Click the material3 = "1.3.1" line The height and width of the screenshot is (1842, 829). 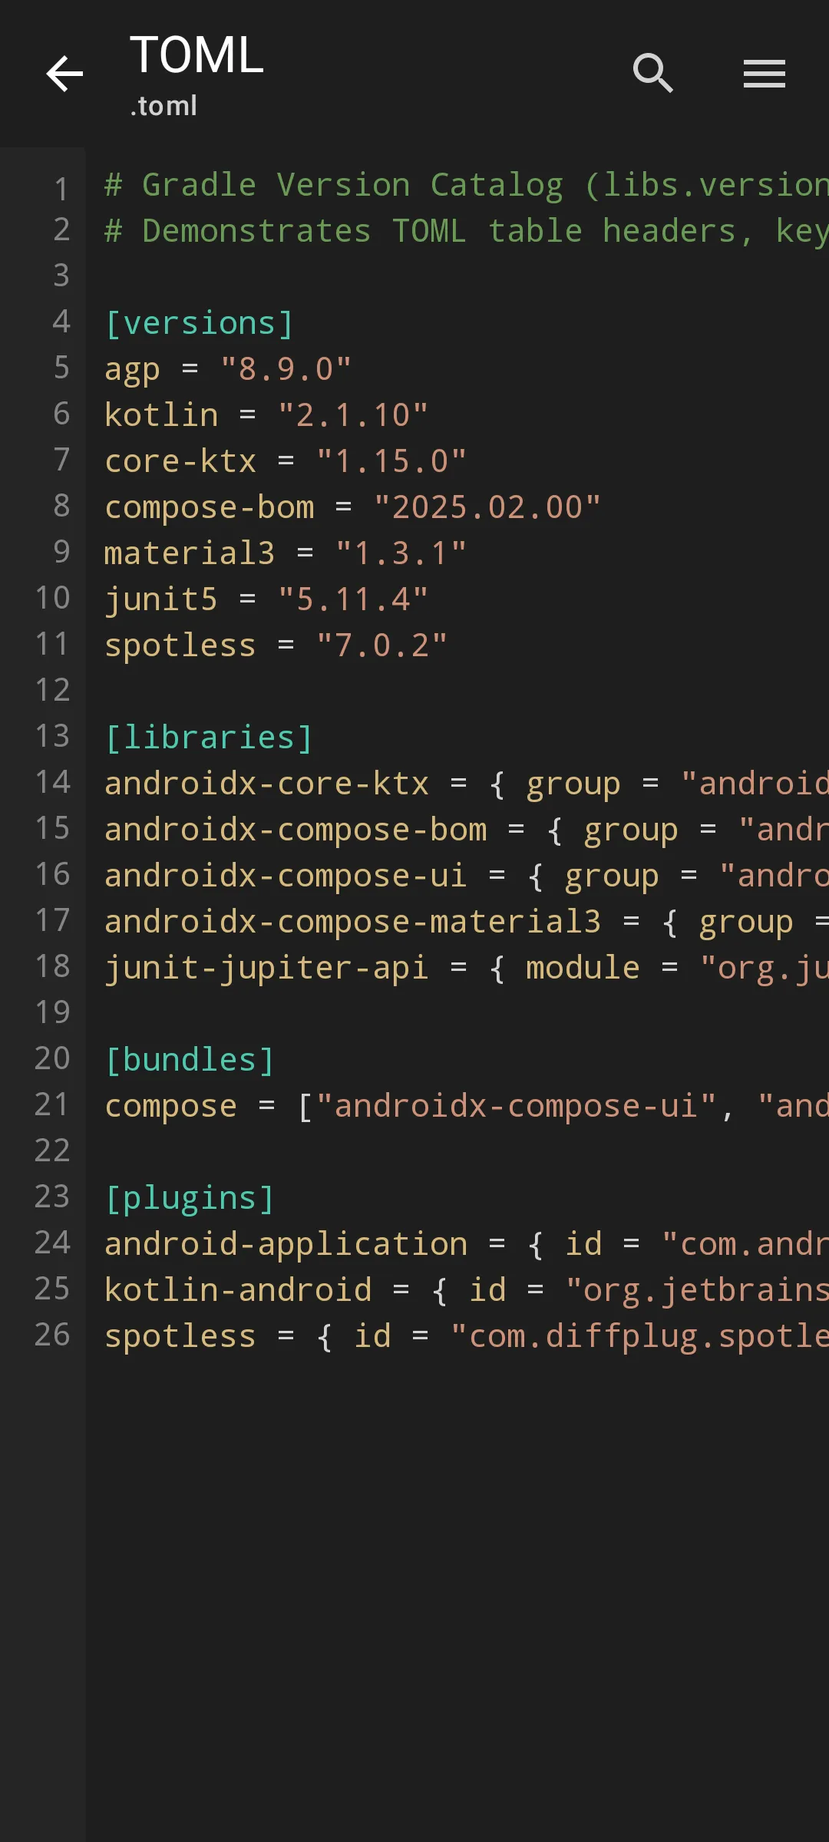pyautogui.click(x=286, y=553)
